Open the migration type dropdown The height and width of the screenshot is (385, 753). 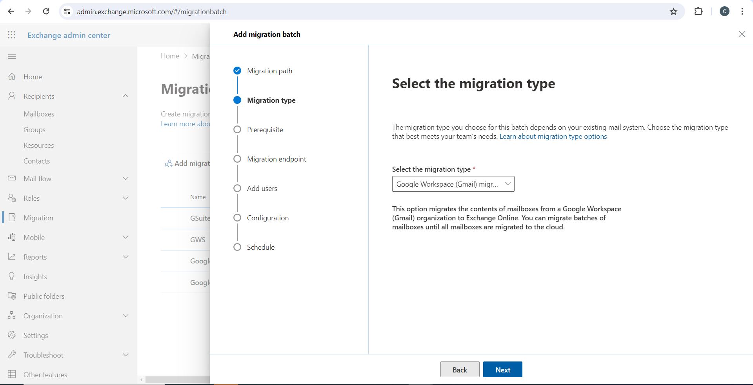click(x=453, y=184)
